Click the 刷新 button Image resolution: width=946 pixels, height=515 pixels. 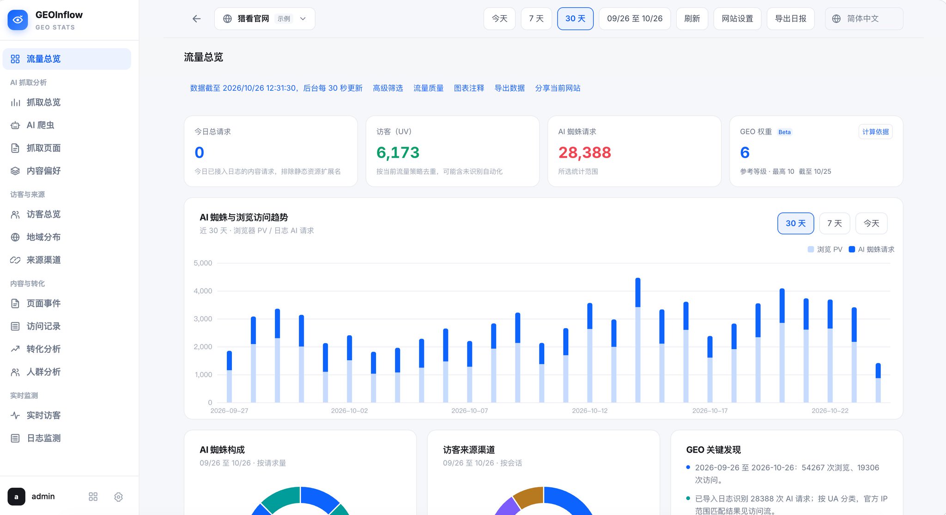pos(692,19)
